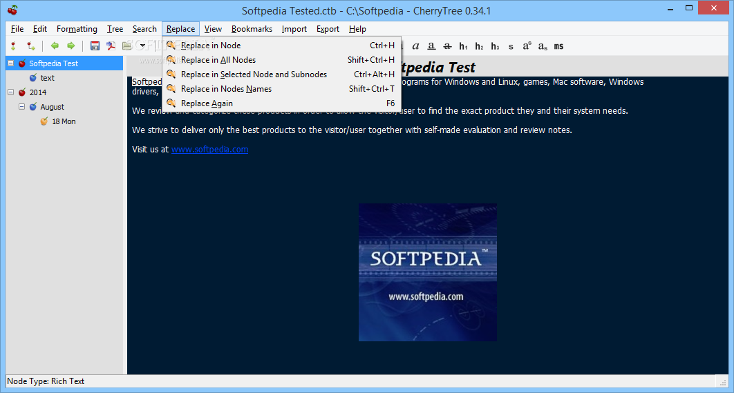Close the open Replace menu

click(180, 29)
